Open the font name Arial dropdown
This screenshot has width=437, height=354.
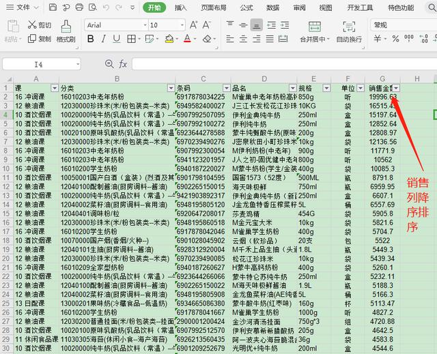[x=145, y=25]
